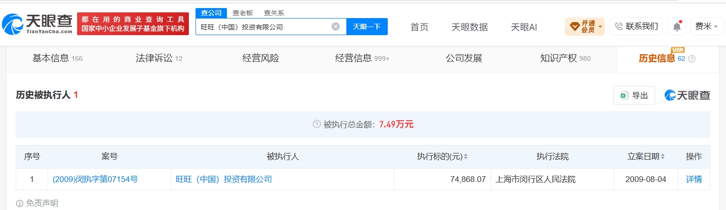
Task: Click the 免责声明 info icon
Action: tap(20, 203)
